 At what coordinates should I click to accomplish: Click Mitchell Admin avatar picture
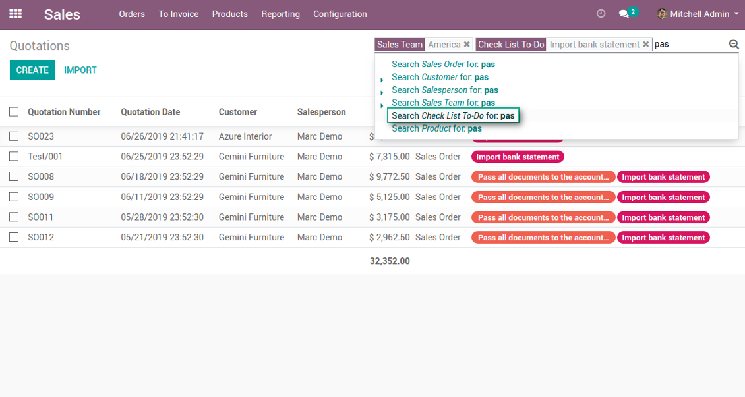[662, 14]
